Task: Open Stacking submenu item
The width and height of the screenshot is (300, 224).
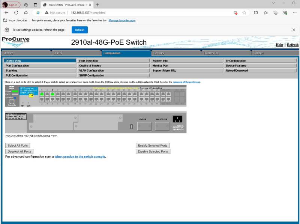Action: click(x=40, y=71)
